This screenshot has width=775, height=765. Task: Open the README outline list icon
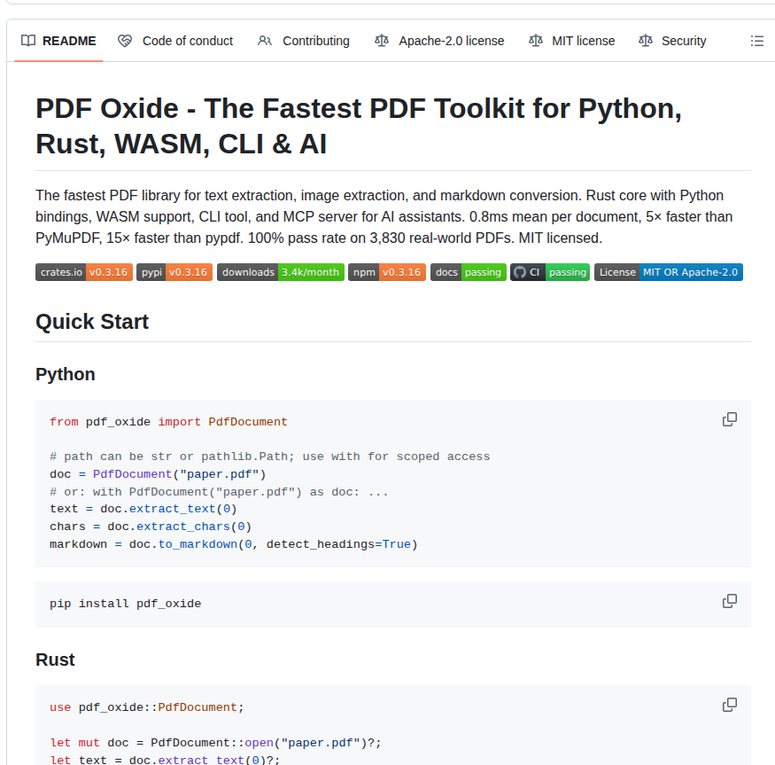click(x=756, y=41)
